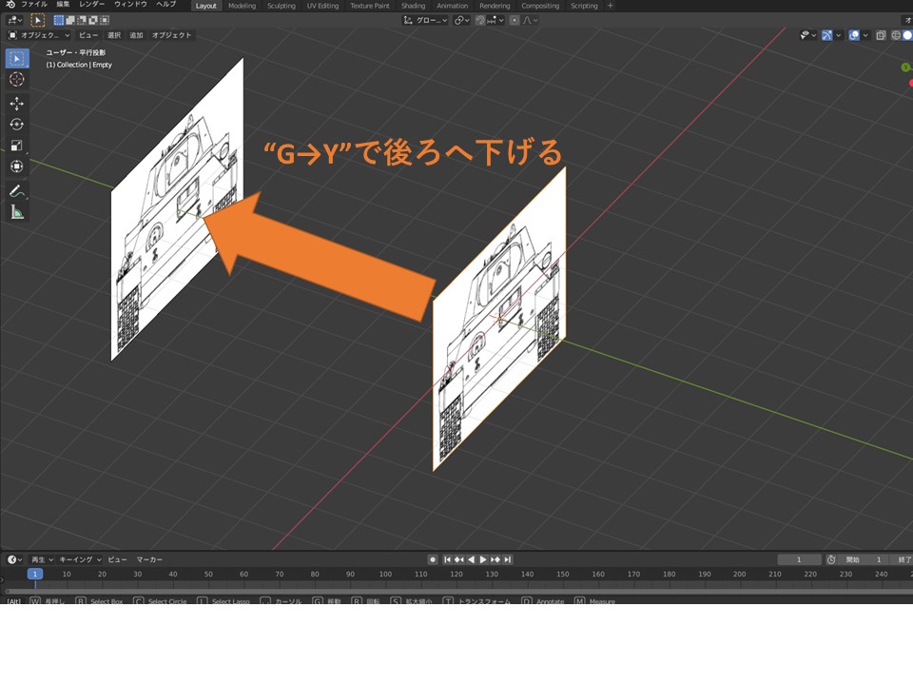Open the proportional falloff dropdown
The image size is (913, 685).
pos(530,20)
